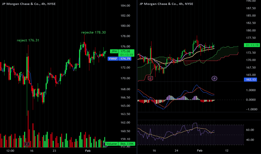The width and height of the screenshot is (261, 154).
Task: Click the 0.0000 MACD scale value
Action: pyautogui.click(x=251, y=100)
